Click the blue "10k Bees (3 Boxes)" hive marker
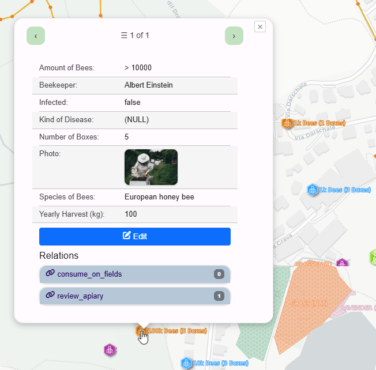The image size is (376, 370). tap(186, 363)
